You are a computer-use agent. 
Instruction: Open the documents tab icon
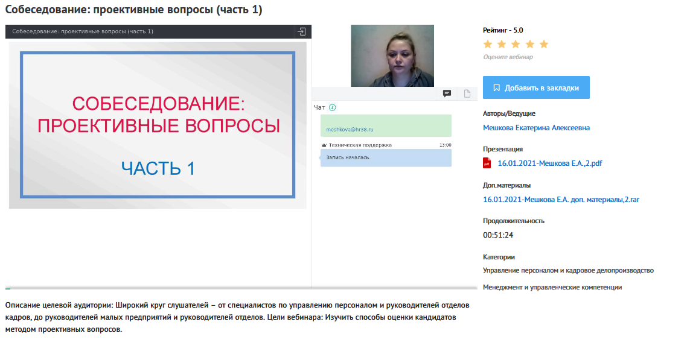tap(467, 93)
